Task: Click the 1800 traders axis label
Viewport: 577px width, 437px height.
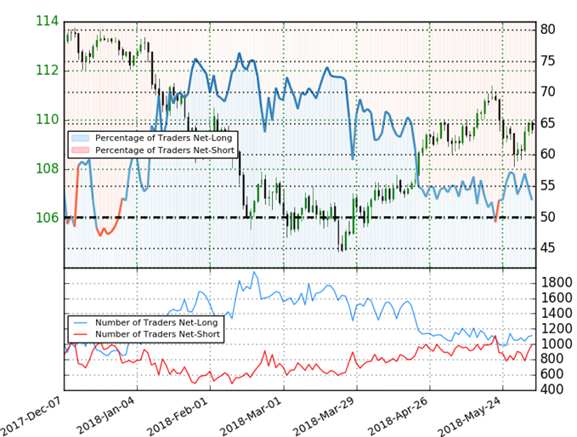Action: pos(557,283)
